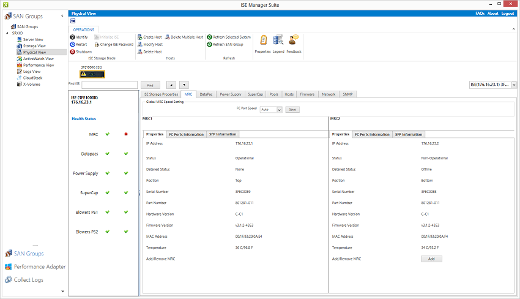The image size is (520, 299).
Task: Click Delete Multiple Host
Action: tap(184, 37)
